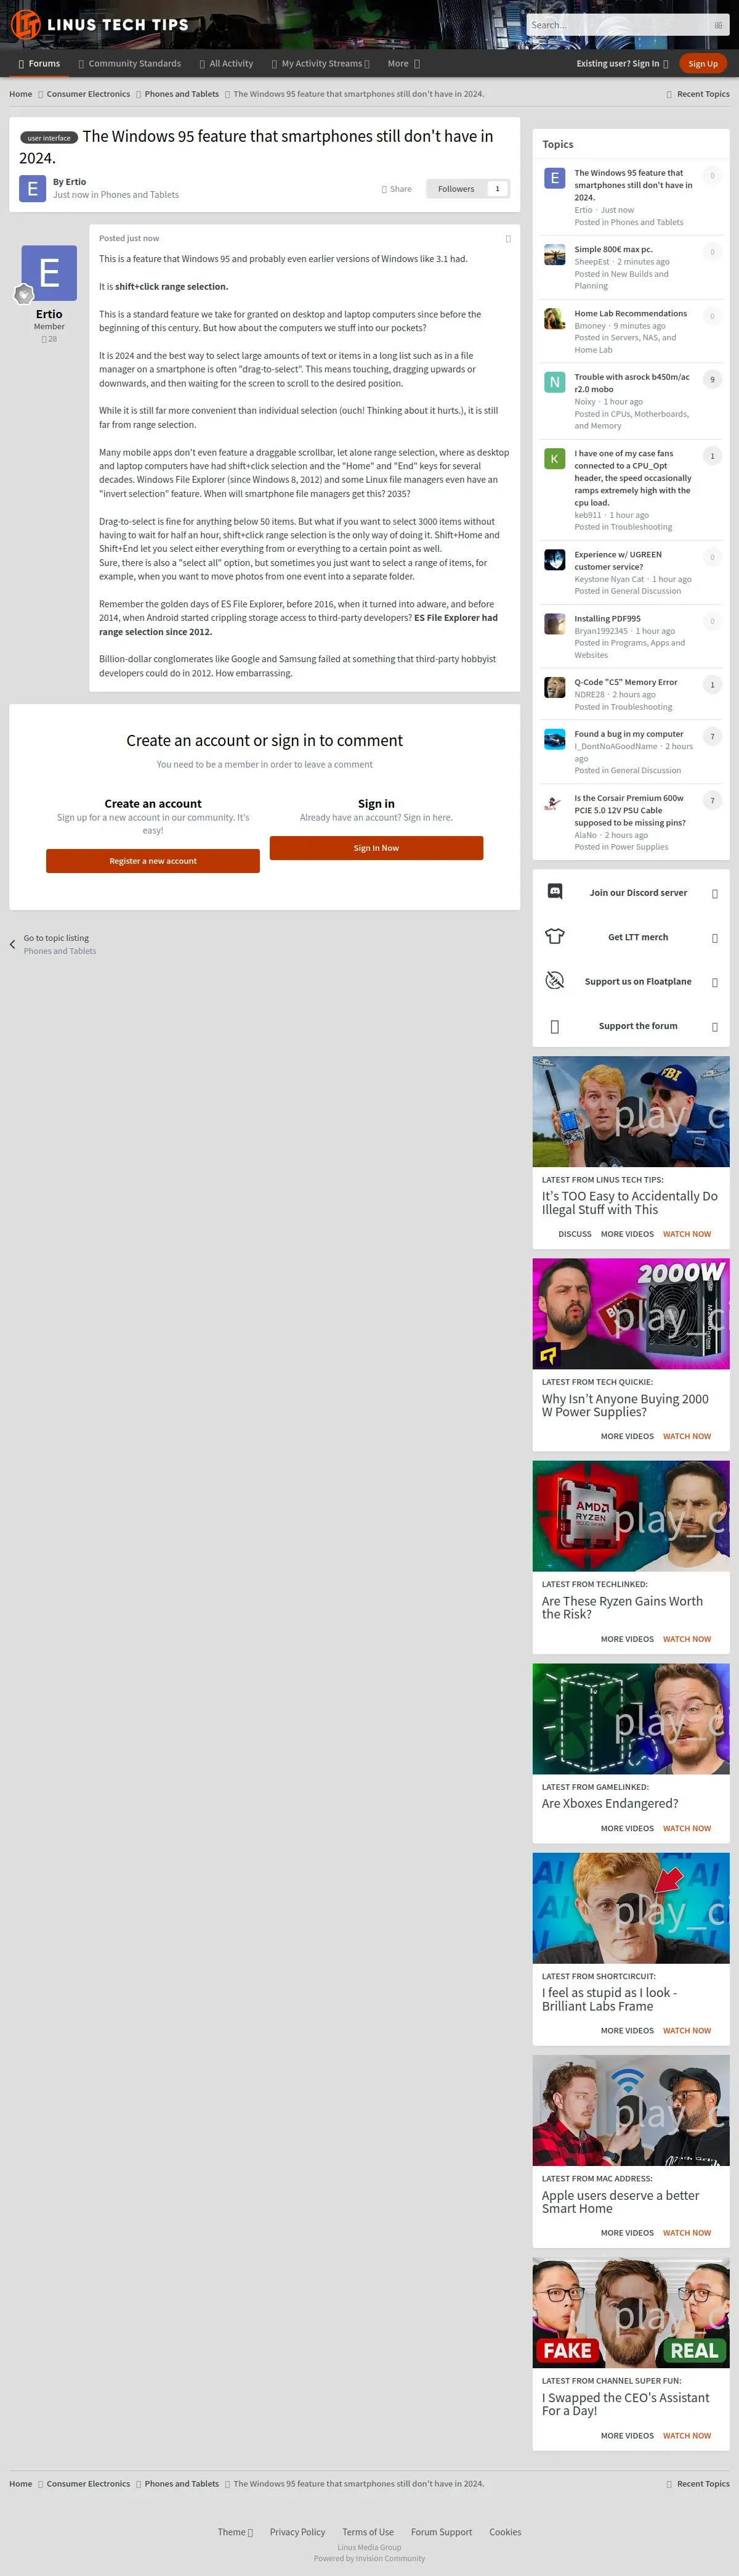
Task: Open the AMD Ryzen video thumbnail
Action: click(631, 1516)
